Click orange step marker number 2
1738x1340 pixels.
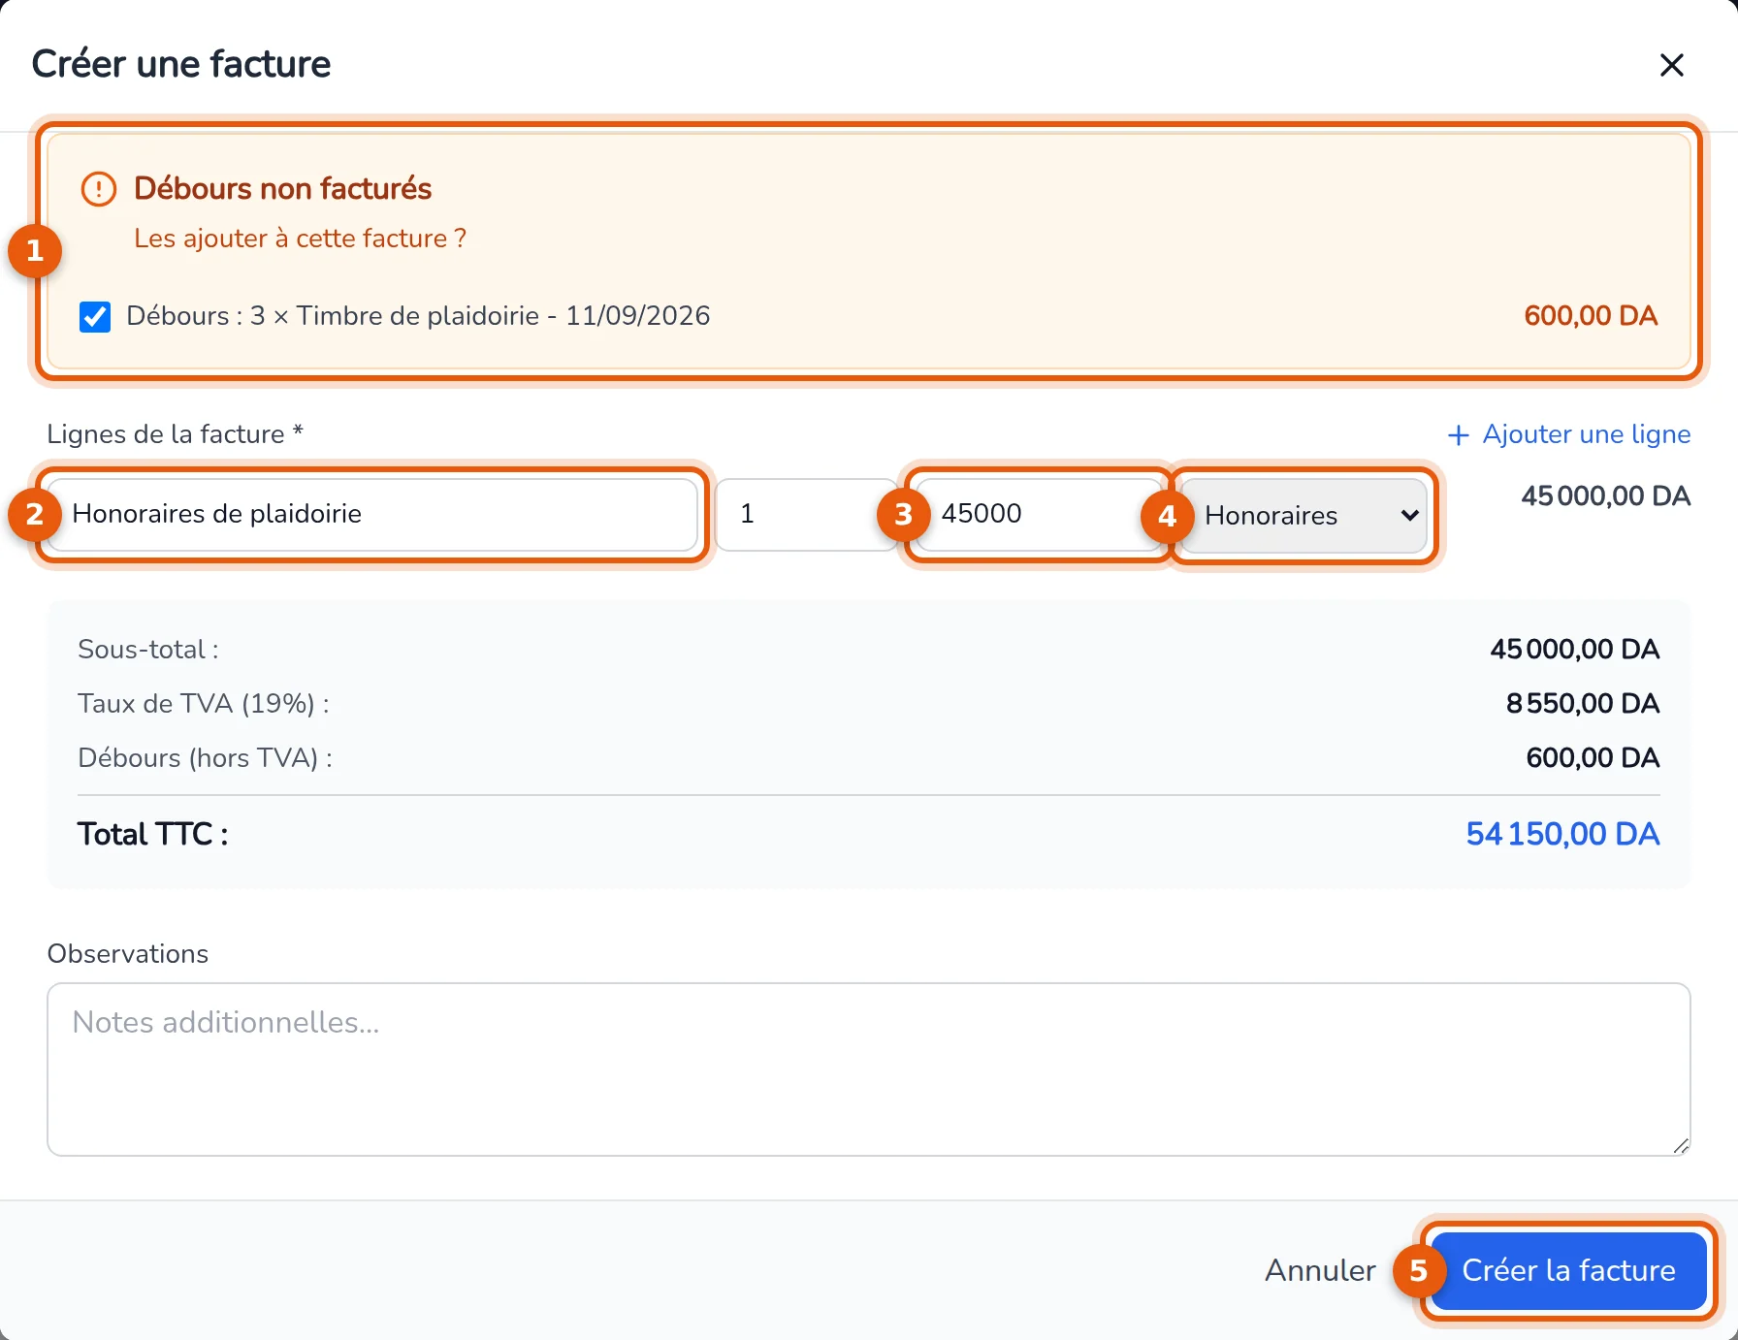(35, 514)
